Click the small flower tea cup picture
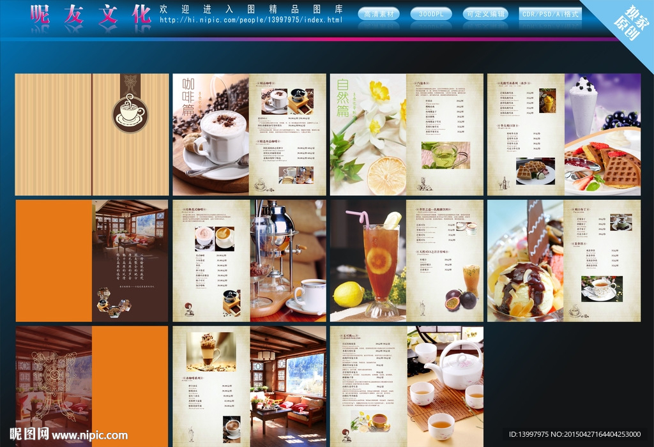Image resolution: width=654 pixels, height=447 pixels. pyautogui.click(x=371, y=421)
